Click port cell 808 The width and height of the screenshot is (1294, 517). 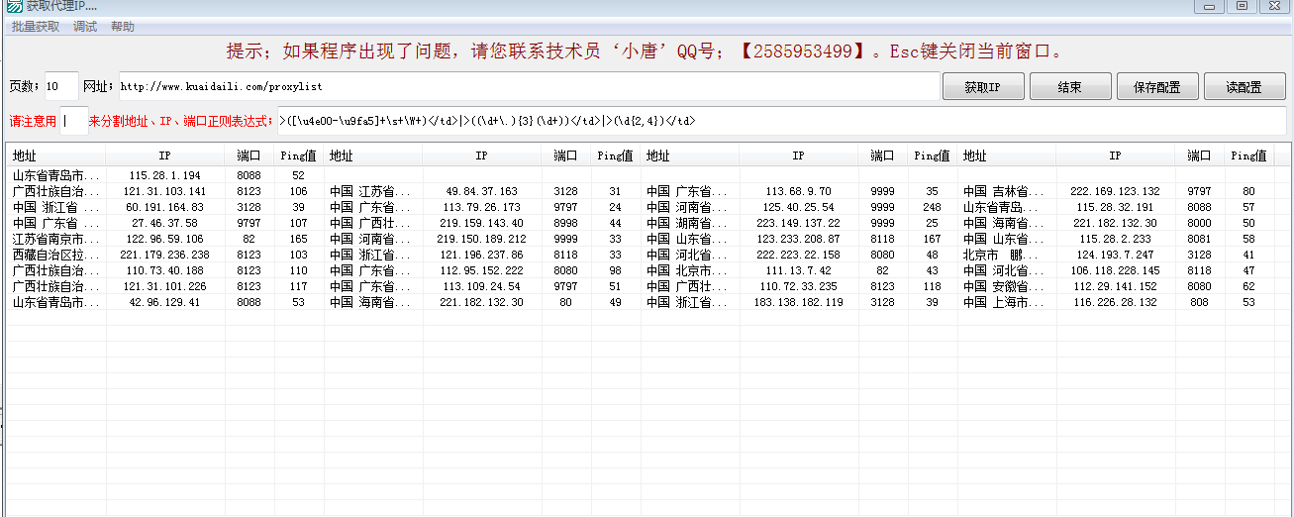(x=1199, y=302)
